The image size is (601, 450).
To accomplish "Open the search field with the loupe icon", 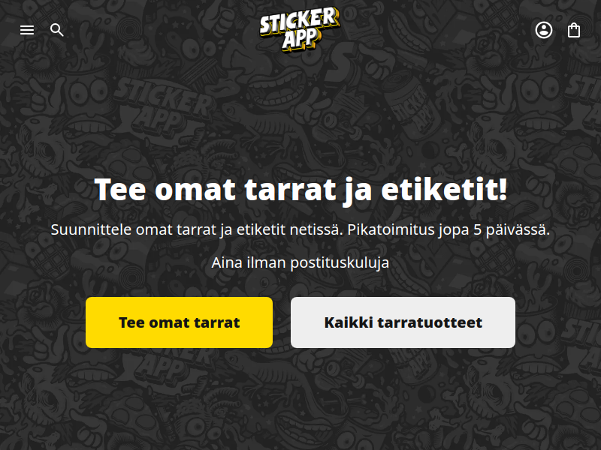I will [57, 30].
